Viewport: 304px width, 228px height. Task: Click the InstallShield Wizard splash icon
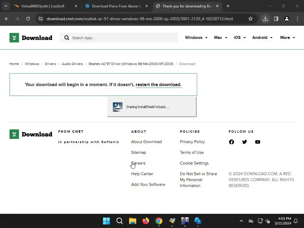click(x=118, y=107)
